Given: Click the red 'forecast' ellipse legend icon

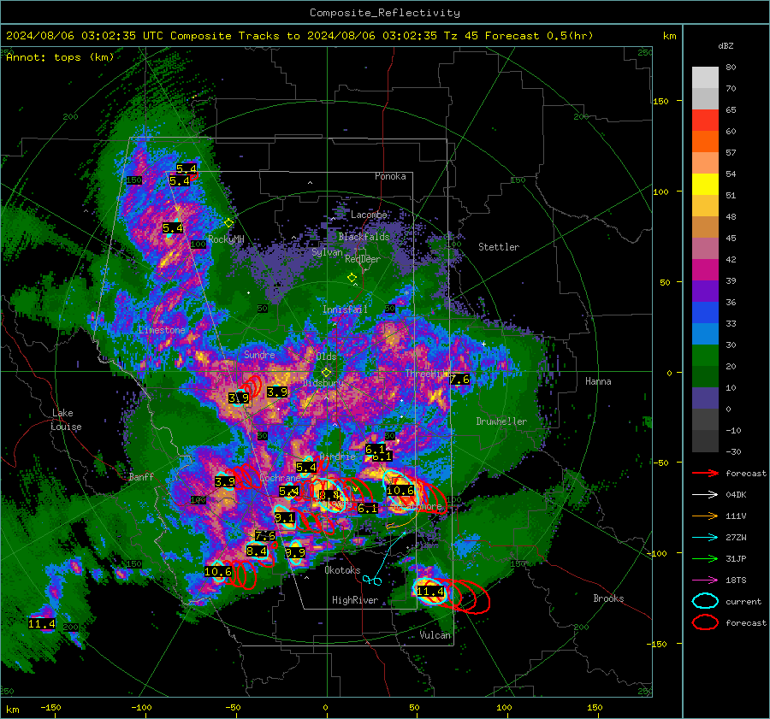Looking at the screenshot, I should 705,622.
